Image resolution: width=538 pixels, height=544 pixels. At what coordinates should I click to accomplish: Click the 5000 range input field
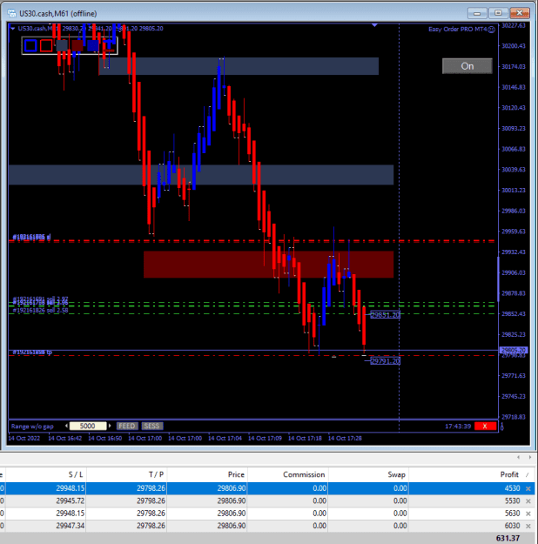[88, 426]
